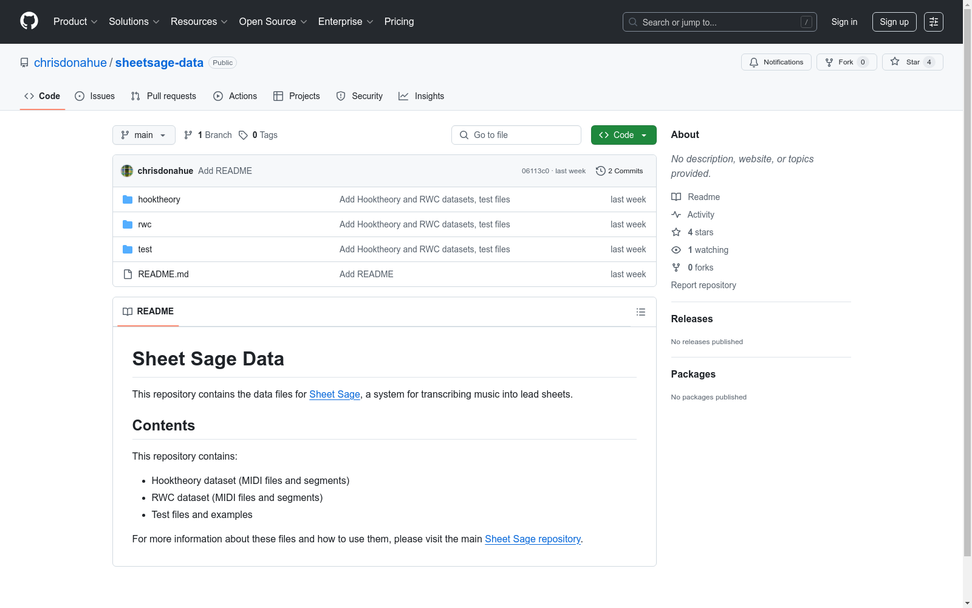972x608 pixels.
Task: Open the hooktheory folder icon
Action: [x=128, y=199]
